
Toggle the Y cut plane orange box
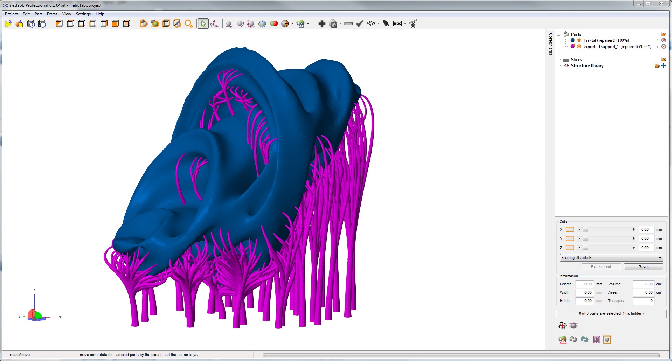tap(570, 239)
